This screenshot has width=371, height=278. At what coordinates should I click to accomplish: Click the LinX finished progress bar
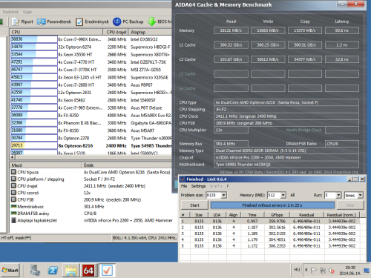[272, 205]
